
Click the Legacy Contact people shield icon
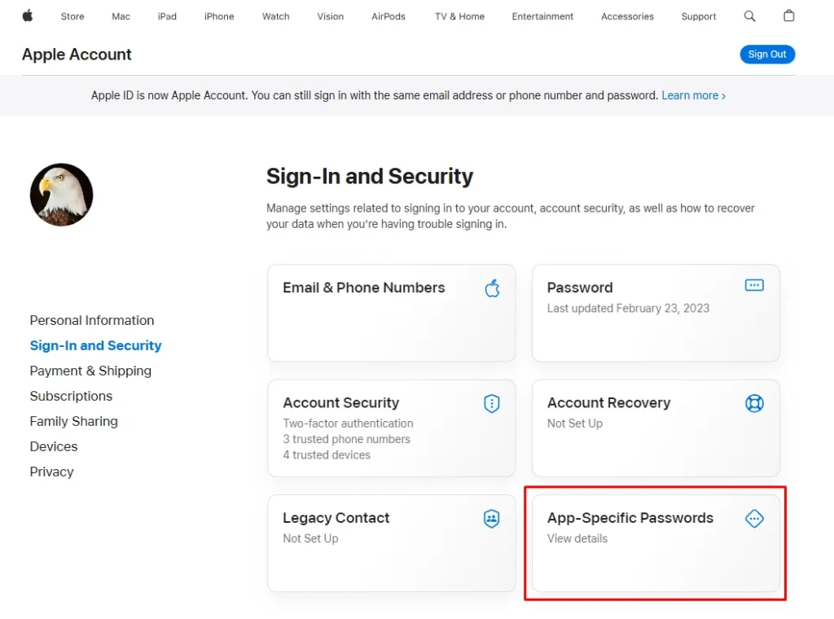click(x=491, y=519)
